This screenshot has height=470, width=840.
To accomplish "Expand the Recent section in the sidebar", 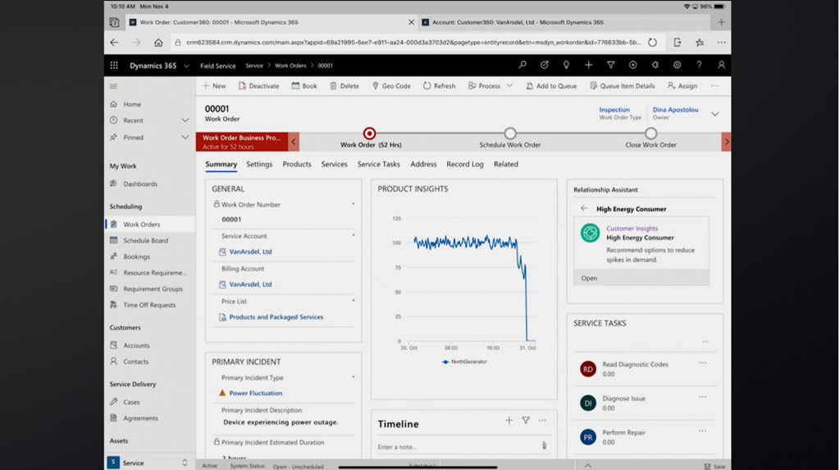I will click(x=185, y=121).
